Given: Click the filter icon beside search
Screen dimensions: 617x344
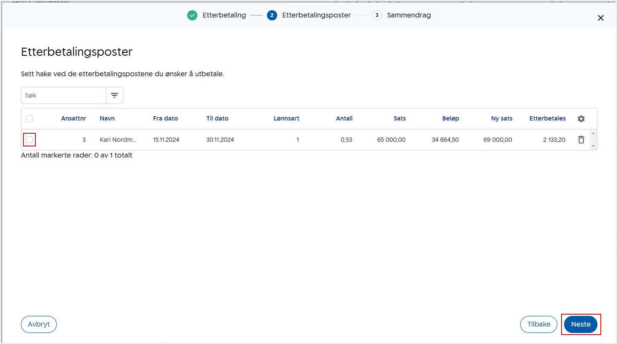Looking at the screenshot, I should pyautogui.click(x=114, y=95).
